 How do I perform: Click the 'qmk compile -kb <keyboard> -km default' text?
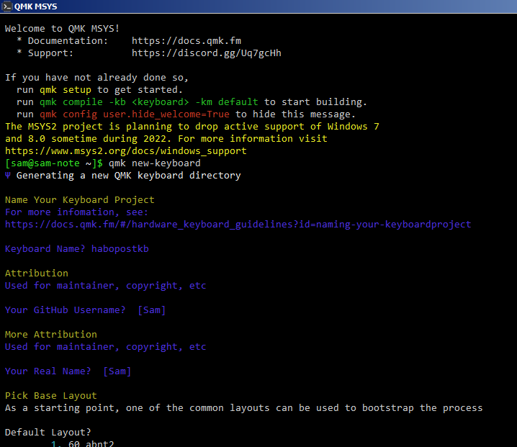(x=149, y=102)
